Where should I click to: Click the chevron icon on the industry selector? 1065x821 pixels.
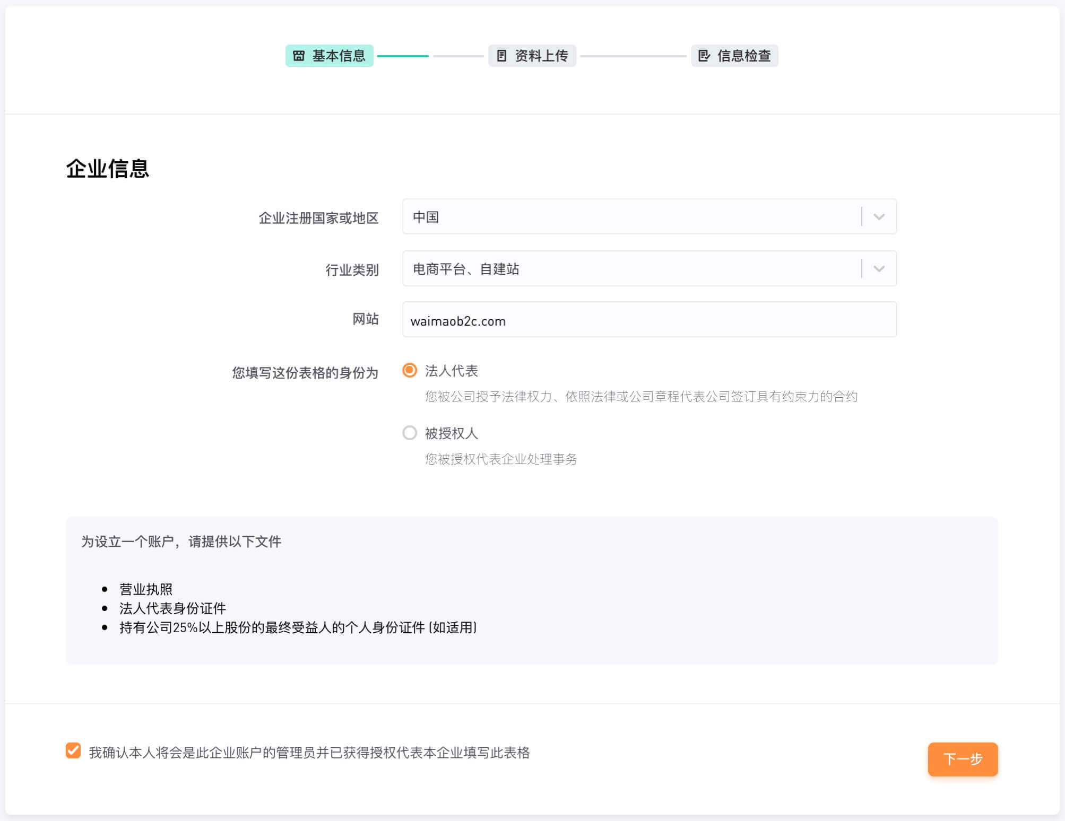878,268
